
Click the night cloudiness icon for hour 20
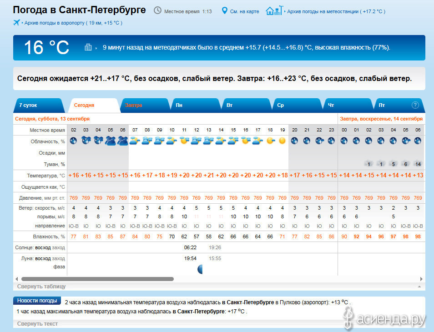pos(294,141)
